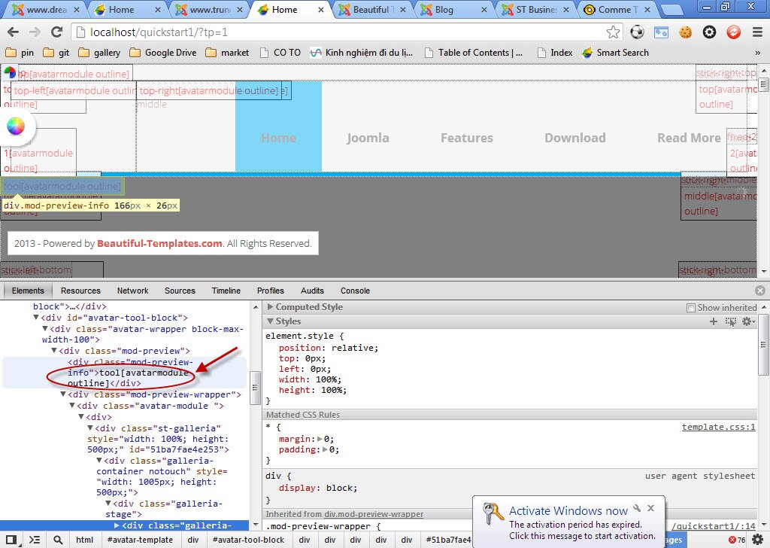Click the color wheel picker on page
The image size is (770, 548).
(x=17, y=126)
